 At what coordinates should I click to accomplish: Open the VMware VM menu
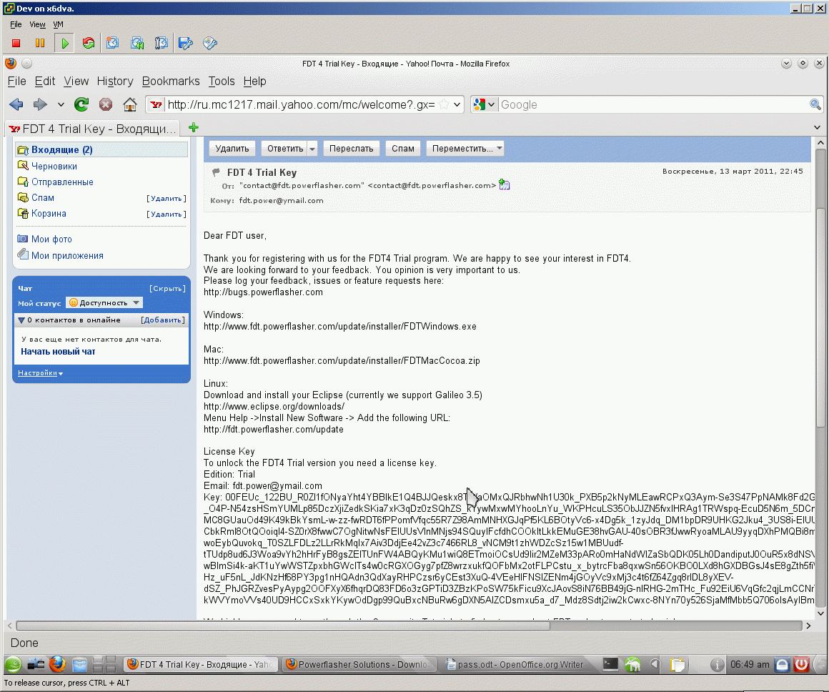[x=58, y=24]
